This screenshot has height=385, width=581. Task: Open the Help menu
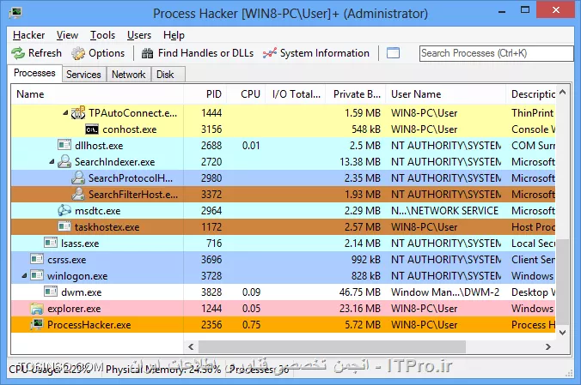174,35
